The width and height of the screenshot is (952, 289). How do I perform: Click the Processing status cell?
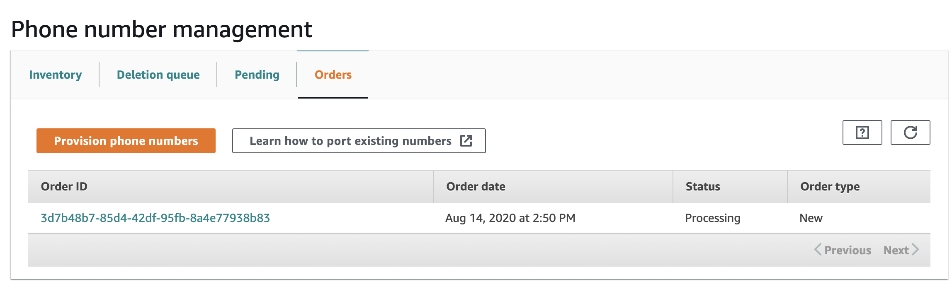[x=713, y=218]
